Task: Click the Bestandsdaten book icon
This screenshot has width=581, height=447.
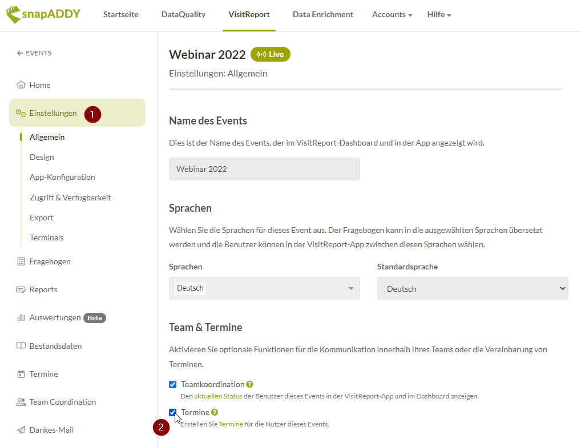Action: coord(21,346)
